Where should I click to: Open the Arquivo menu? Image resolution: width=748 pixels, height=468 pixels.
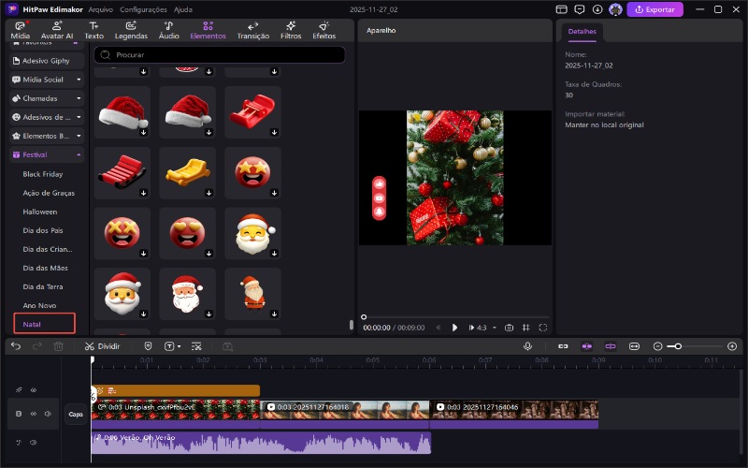click(x=101, y=9)
